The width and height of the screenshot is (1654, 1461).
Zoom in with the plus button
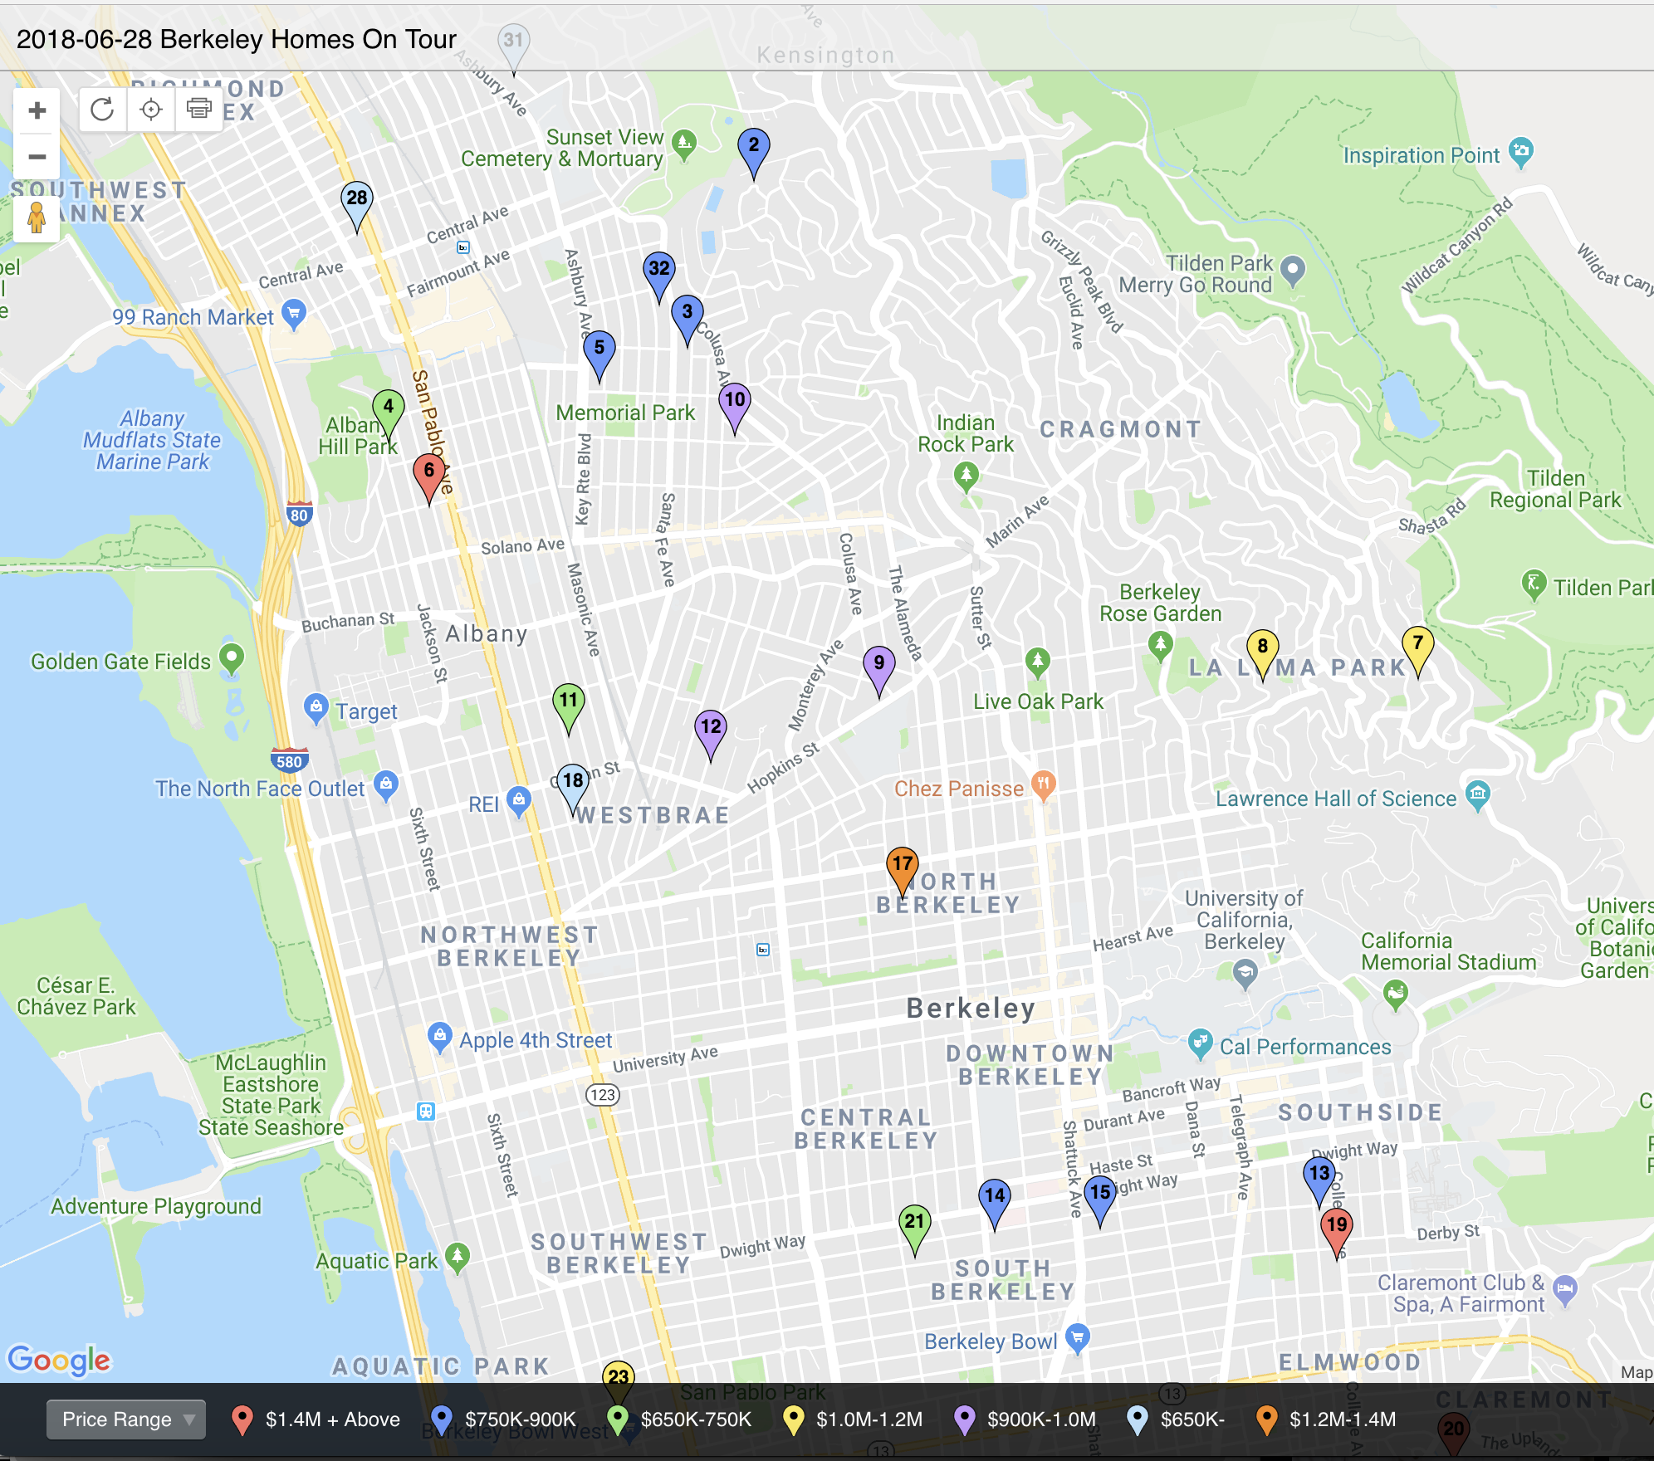click(37, 110)
